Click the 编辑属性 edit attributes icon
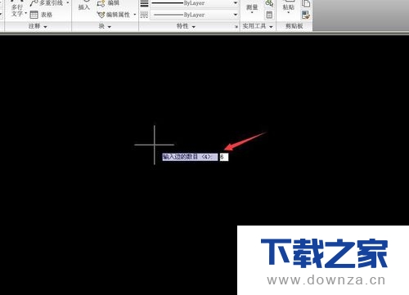Viewport: 409px width, 295px height. tap(101, 15)
